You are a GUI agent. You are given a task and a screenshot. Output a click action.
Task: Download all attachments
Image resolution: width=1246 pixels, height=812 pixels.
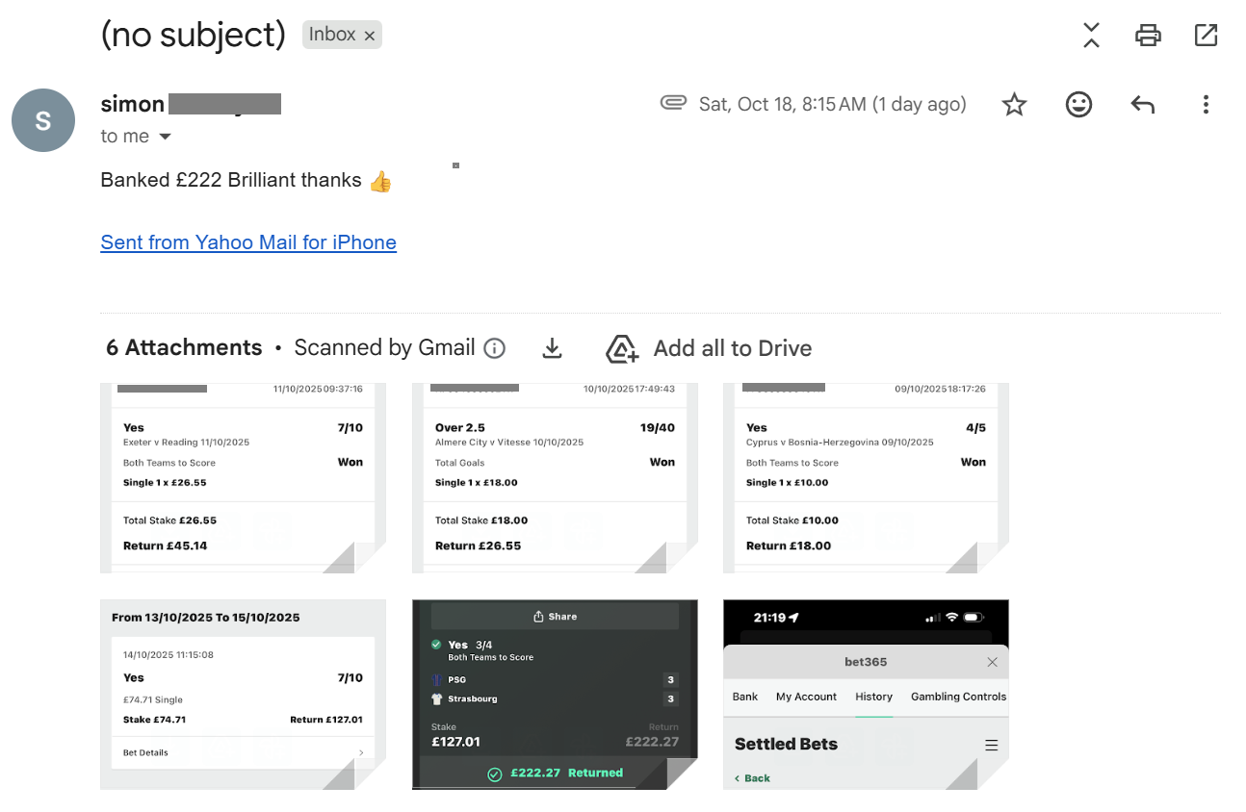click(x=552, y=348)
